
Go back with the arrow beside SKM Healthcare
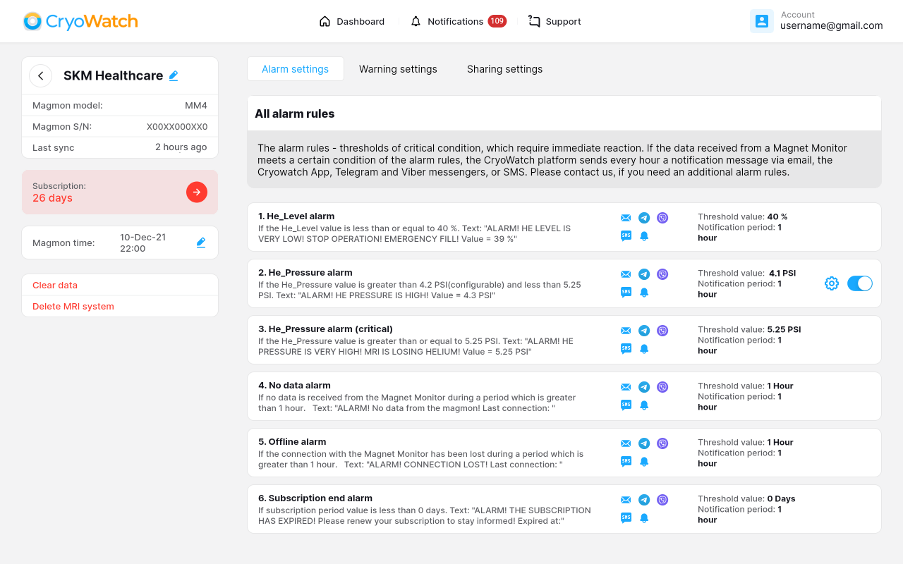40,75
